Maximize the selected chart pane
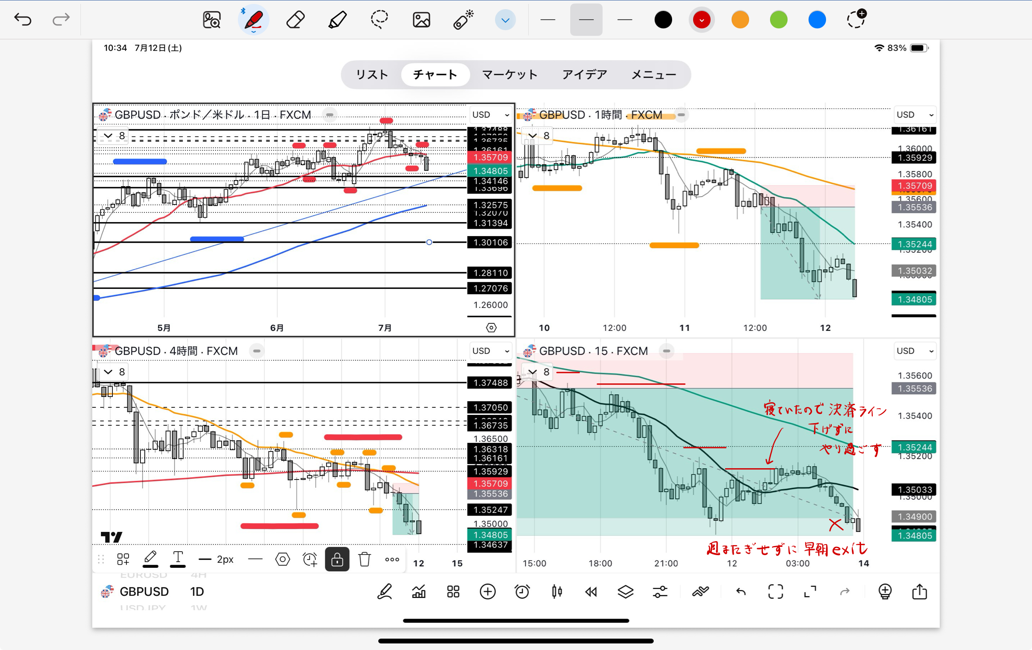This screenshot has width=1032, height=650. [x=810, y=592]
